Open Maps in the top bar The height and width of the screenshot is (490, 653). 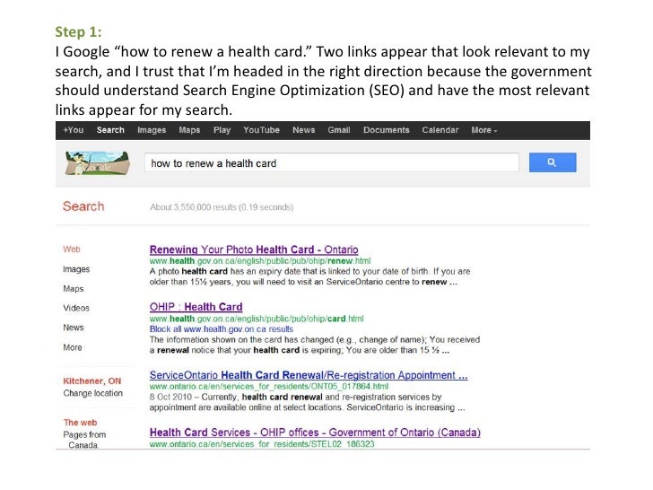tap(189, 130)
